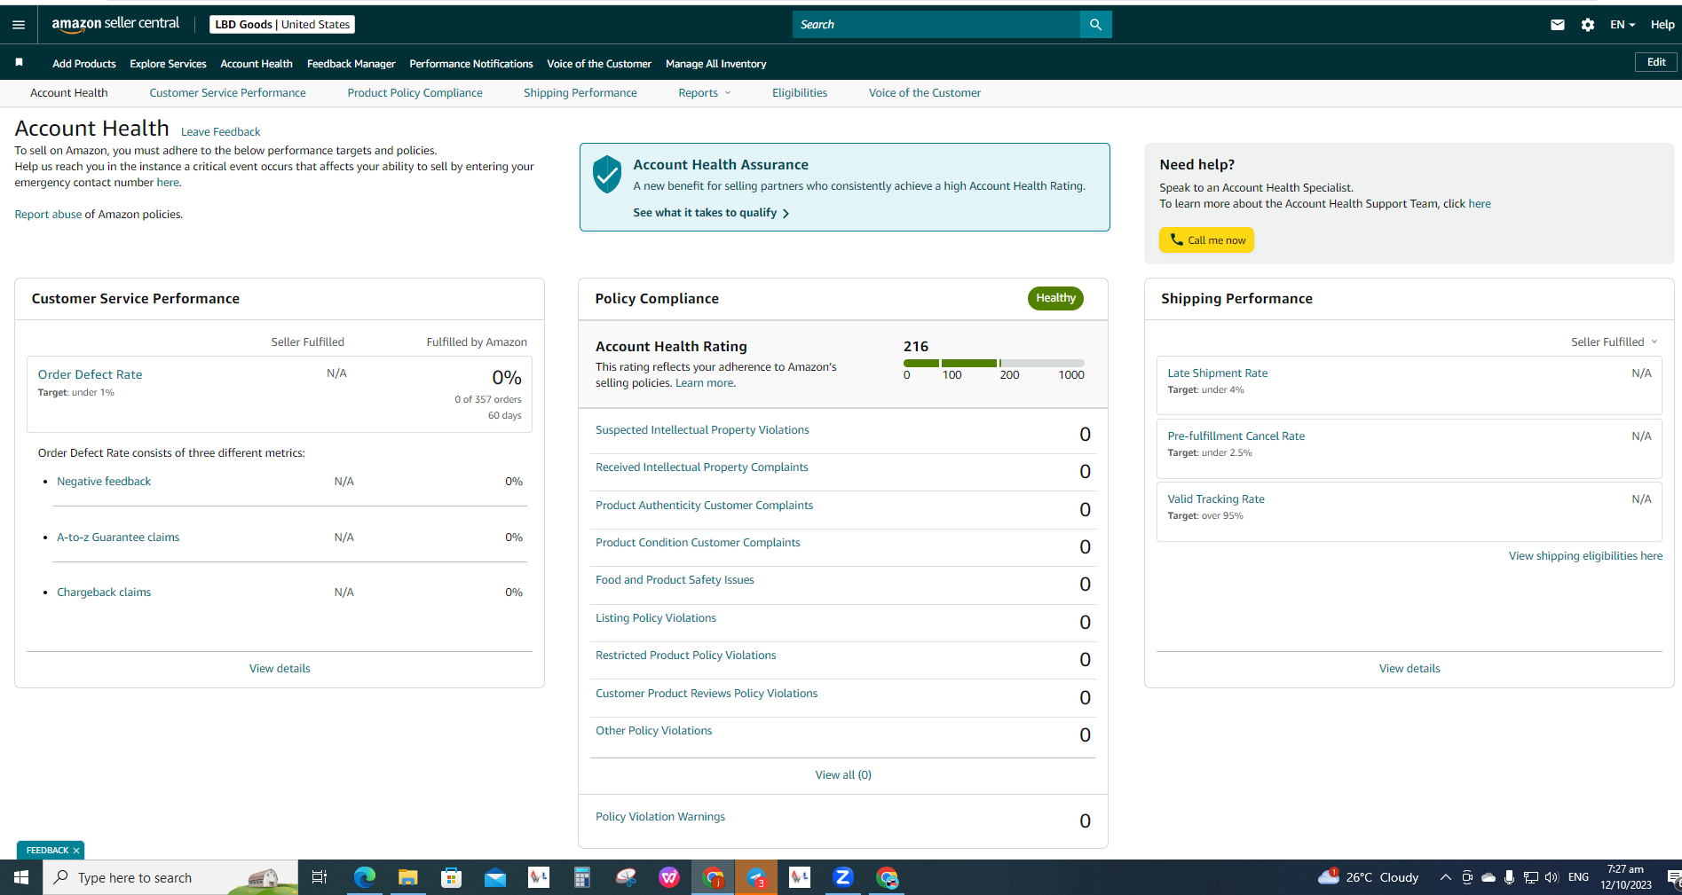Viewport: 1682px width, 895px height.
Task: Open Add Products in the top menu
Action: 84,64
